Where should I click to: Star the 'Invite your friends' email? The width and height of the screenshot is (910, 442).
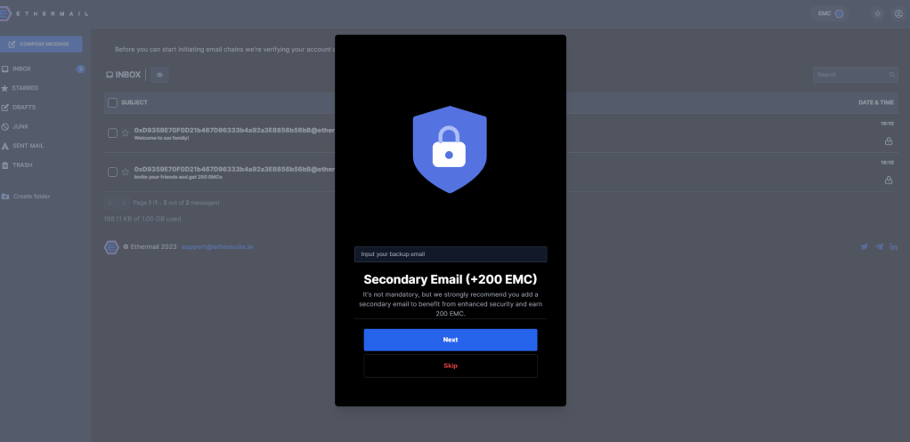126,172
